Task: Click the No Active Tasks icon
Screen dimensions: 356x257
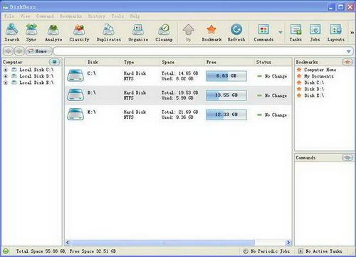Action: pos(300,251)
